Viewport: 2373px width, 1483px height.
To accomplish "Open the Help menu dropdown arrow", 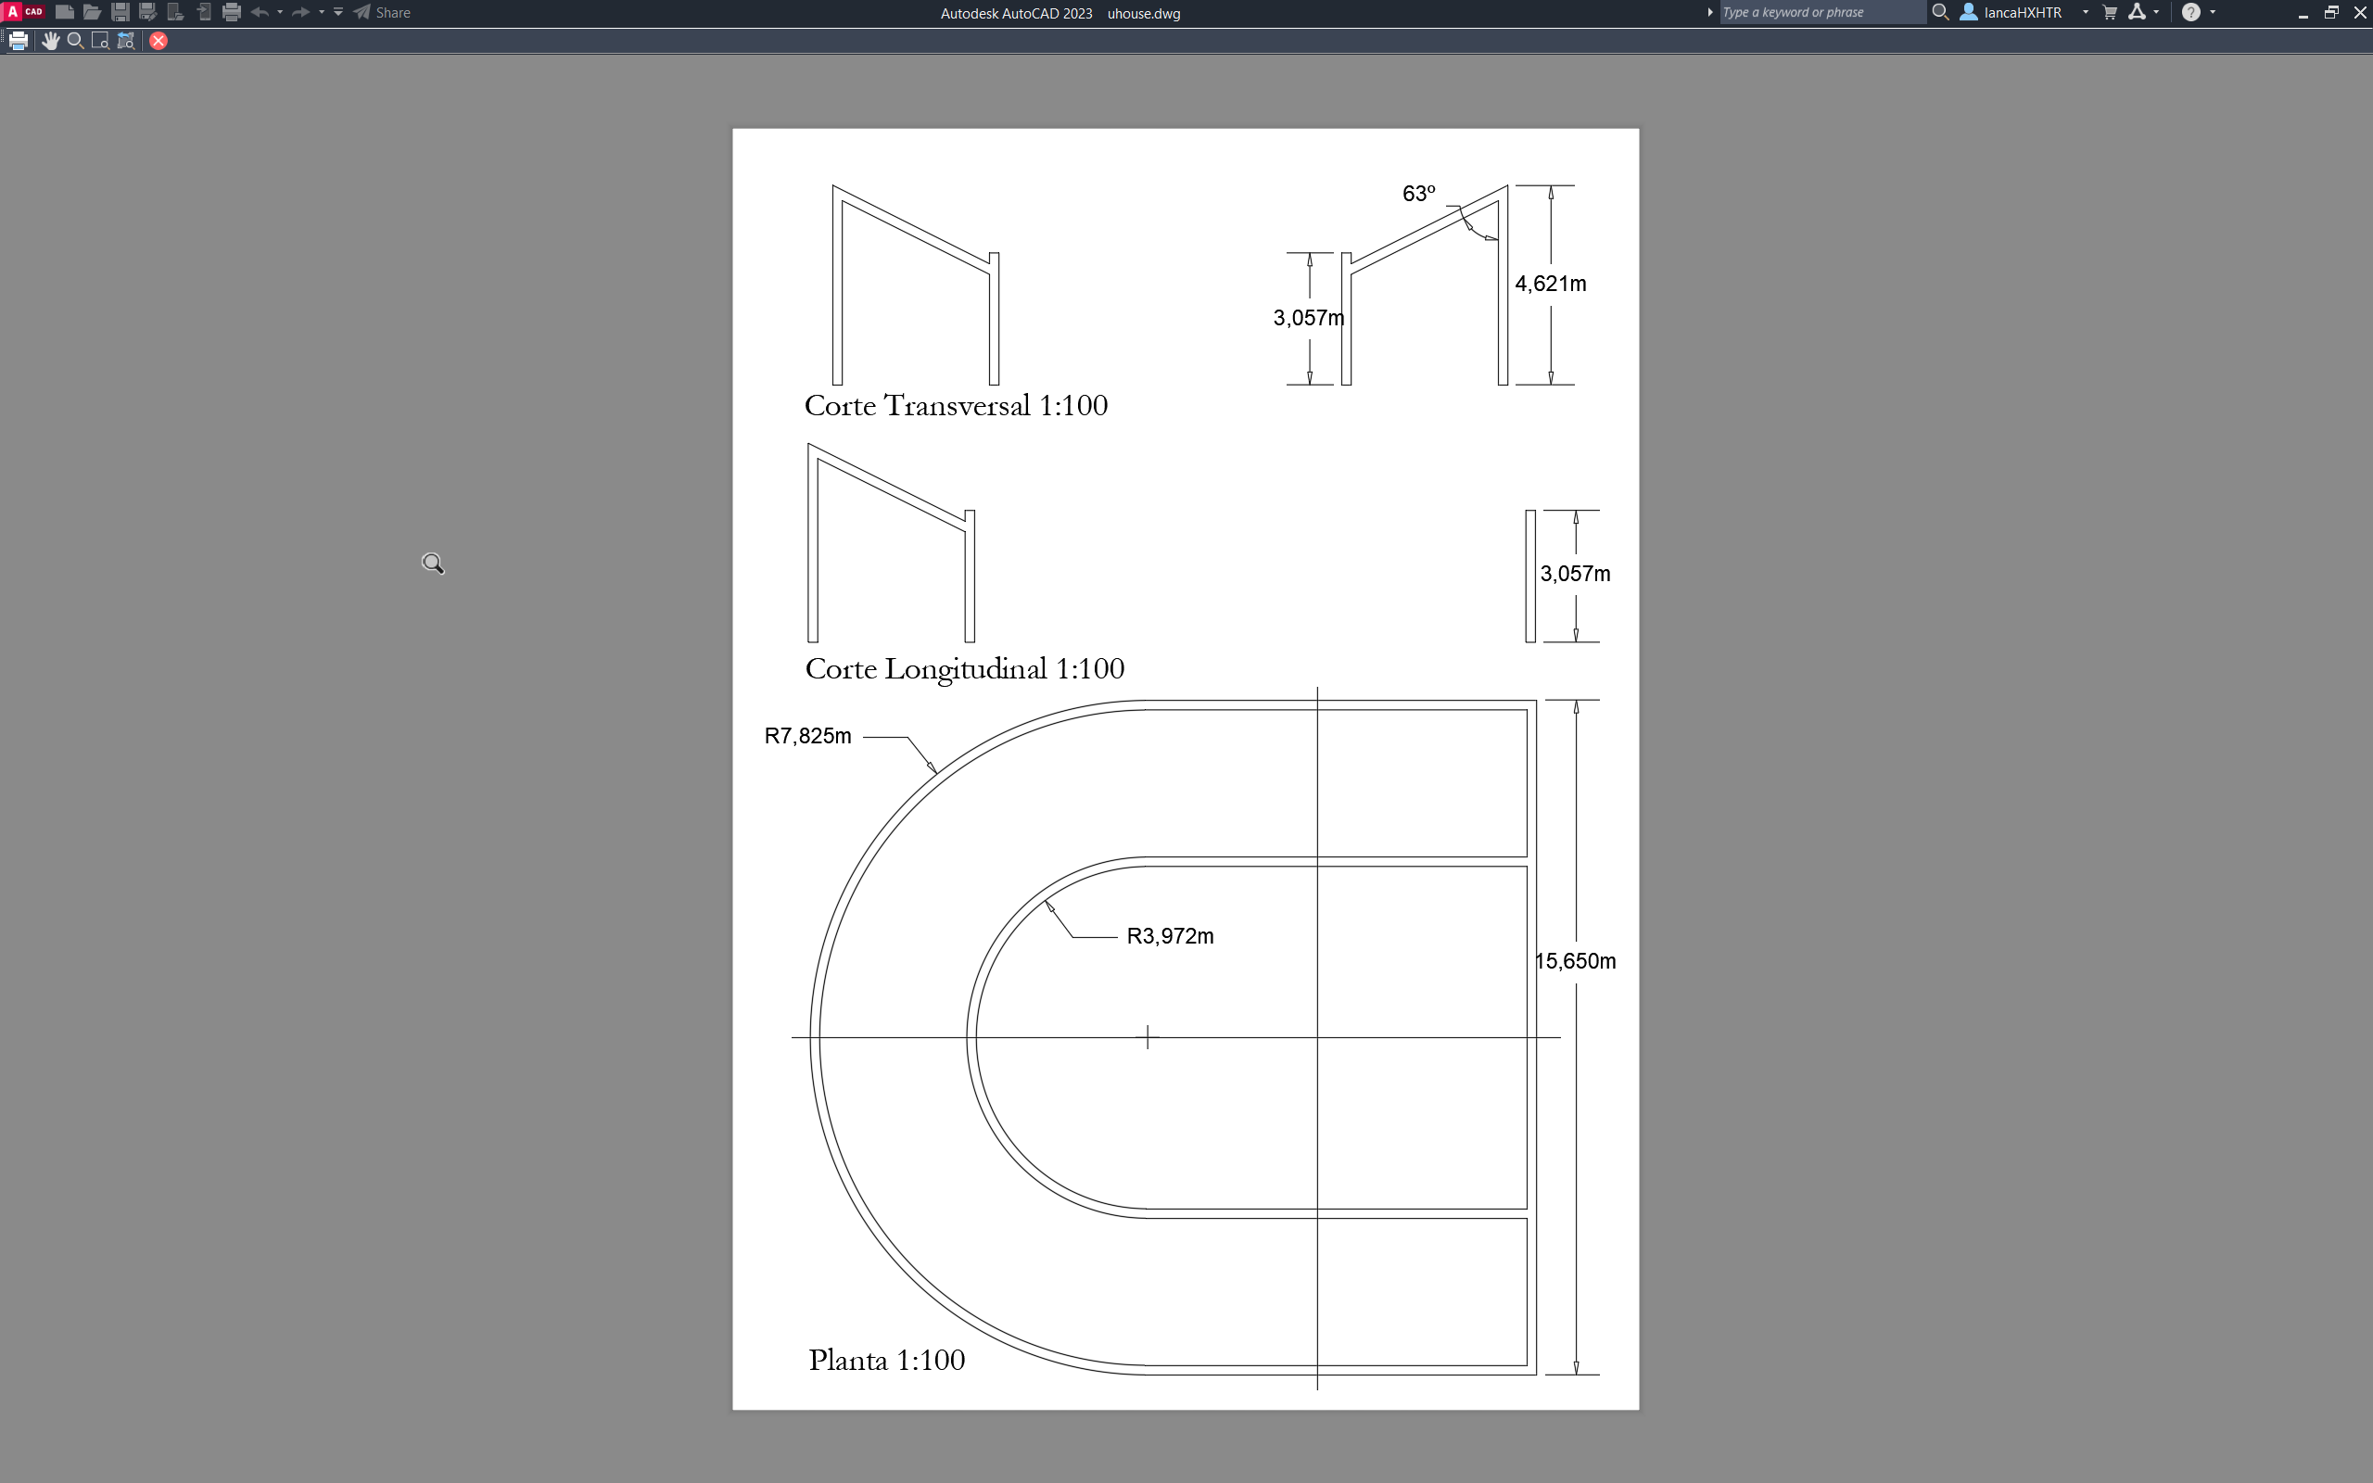I will click(x=2213, y=12).
